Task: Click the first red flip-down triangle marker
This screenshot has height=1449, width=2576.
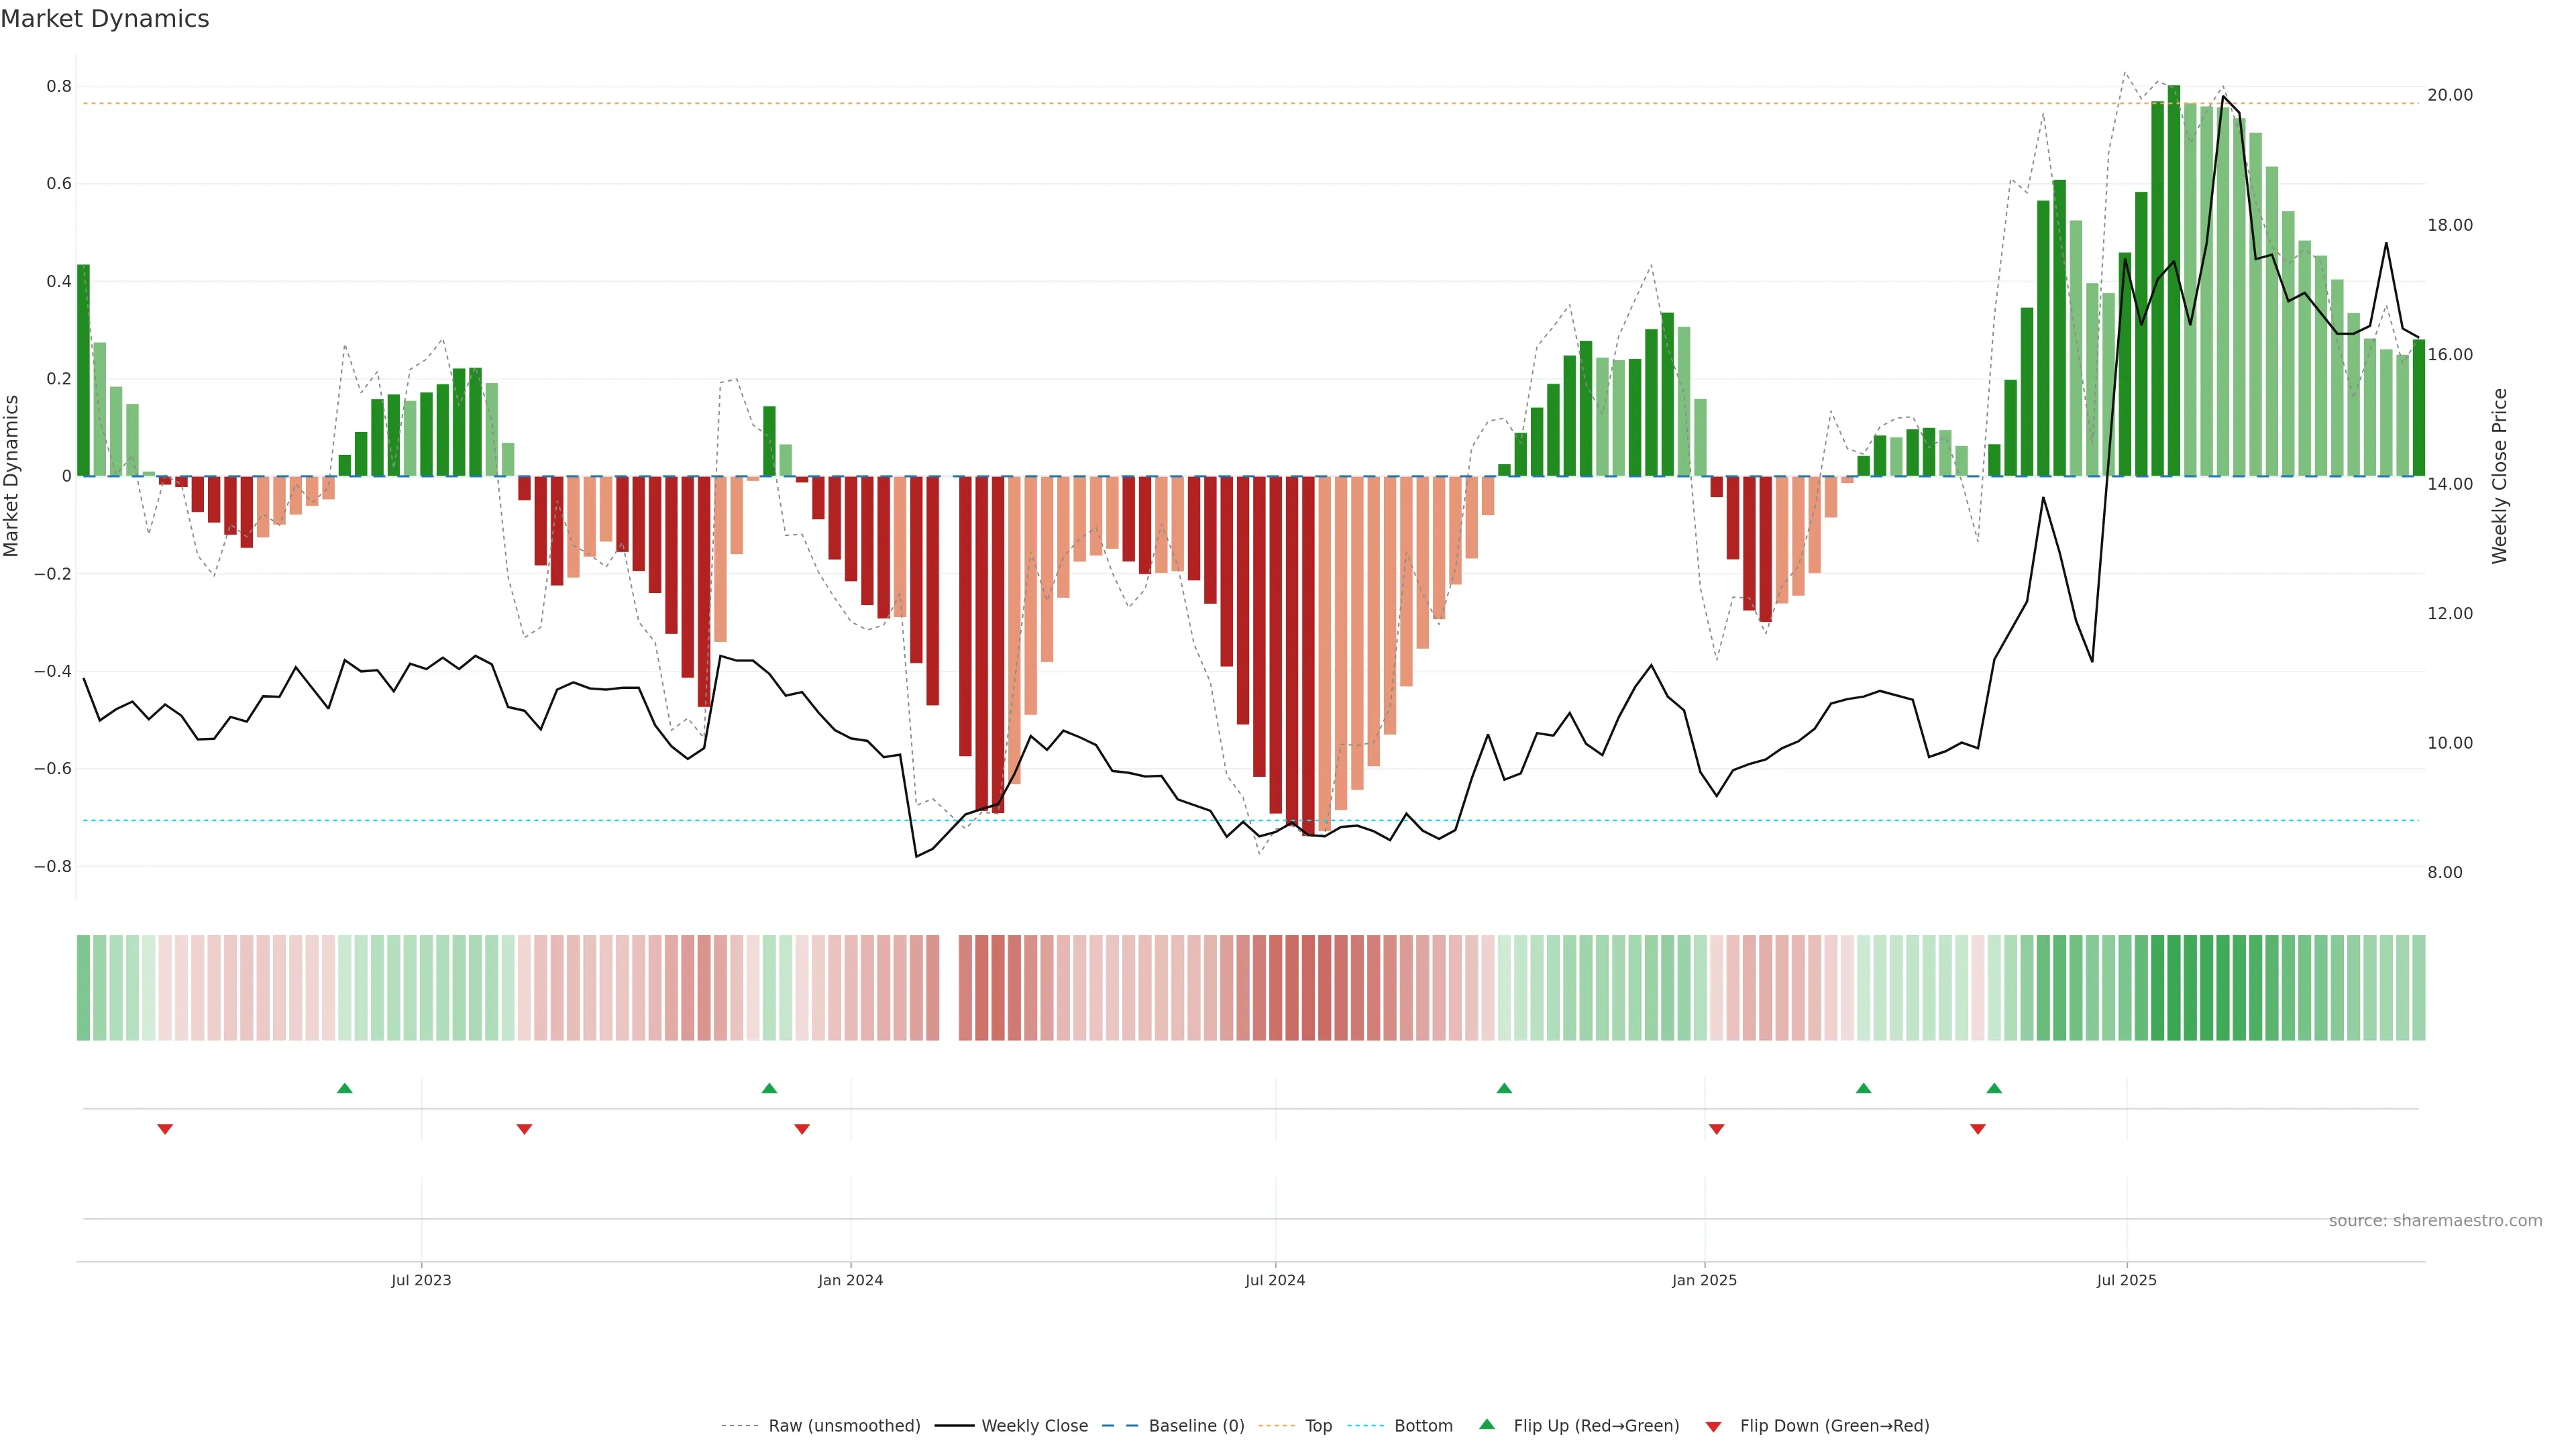Action: (x=165, y=1129)
